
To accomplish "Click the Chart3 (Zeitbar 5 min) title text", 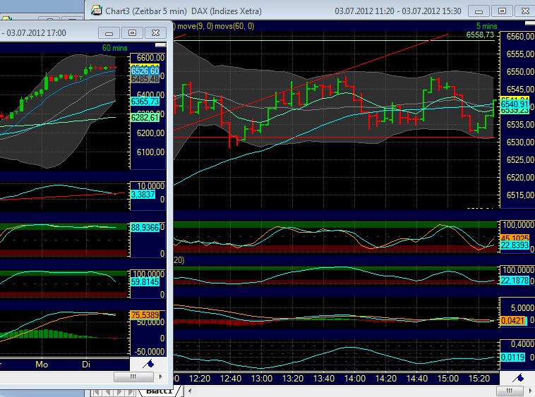I will pyautogui.click(x=146, y=11).
